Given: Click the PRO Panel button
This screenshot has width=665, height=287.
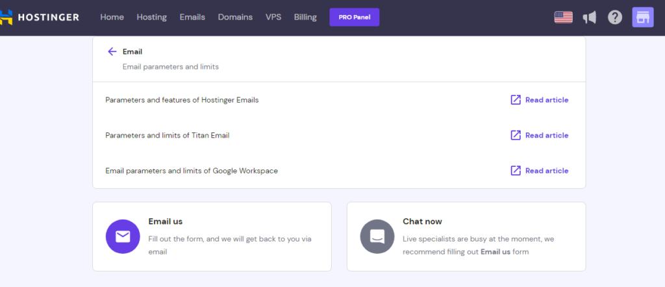Looking at the screenshot, I should pyautogui.click(x=354, y=18).
